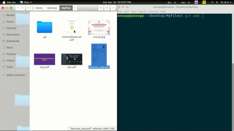234x131 pixels.
Task: Navigate to Desktop in path bar
Action: coord(52,8)
